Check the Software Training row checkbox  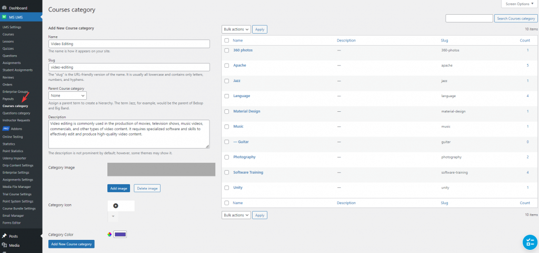coord(226,173)
